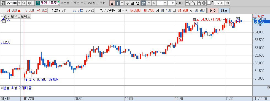Open the calendar date picker icon
The width and height of the screenshot is (270, 101).
click(x=227, y=3)
